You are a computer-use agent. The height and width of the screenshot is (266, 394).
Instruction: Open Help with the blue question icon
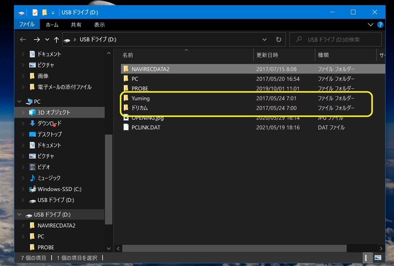click(380, 25)
